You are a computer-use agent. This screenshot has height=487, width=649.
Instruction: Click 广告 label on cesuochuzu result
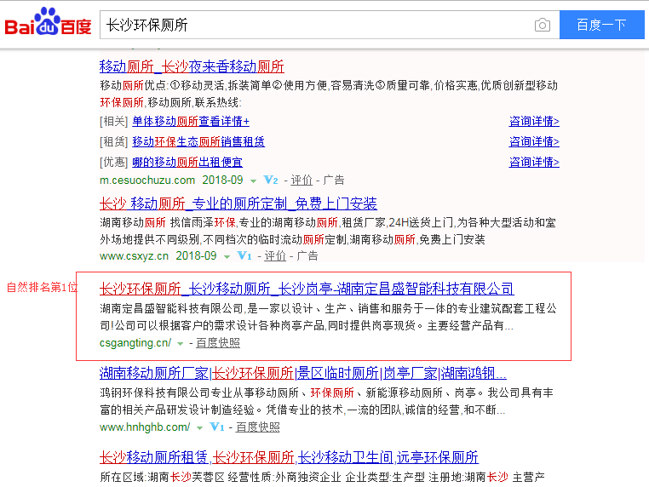point(334,180)
